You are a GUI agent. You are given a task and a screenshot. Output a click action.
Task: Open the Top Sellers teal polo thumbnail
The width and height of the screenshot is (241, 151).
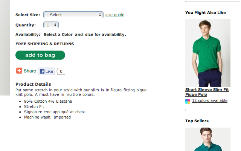[x=207, y=139]
